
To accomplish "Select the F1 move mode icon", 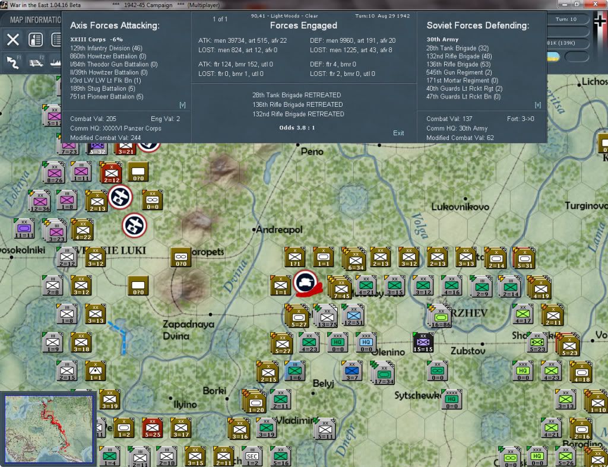I will tap(13, 62).
